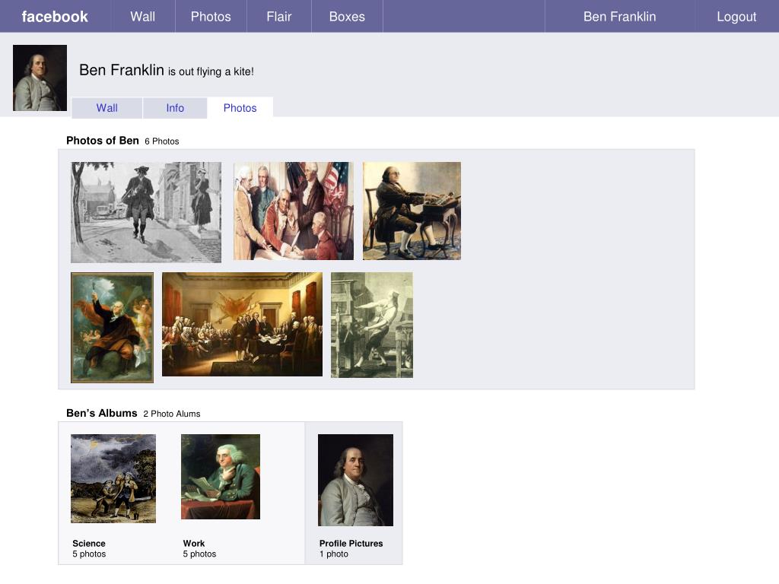Switch to the Info profile tab
The height and width of the screenshot is (584, 779).
pyautogui.click(x=175, y=108)
